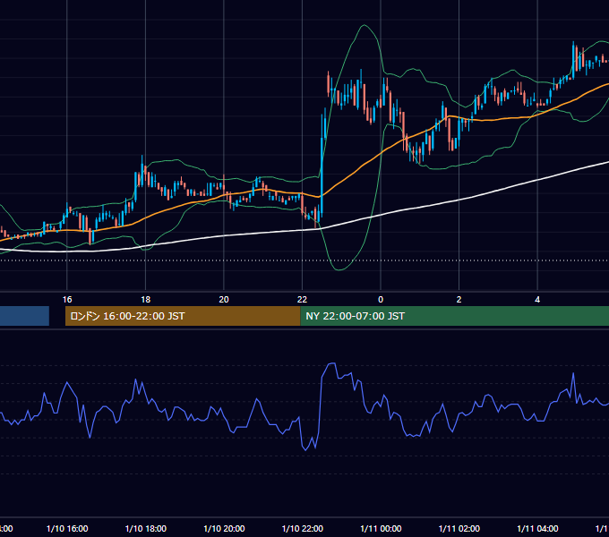Click the 1/10 20:00 timestamp label

224,528
